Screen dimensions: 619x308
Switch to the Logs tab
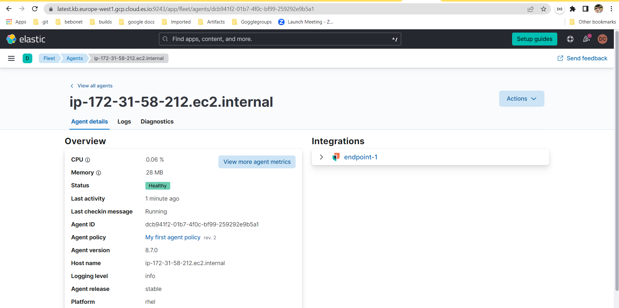(124, 122)
